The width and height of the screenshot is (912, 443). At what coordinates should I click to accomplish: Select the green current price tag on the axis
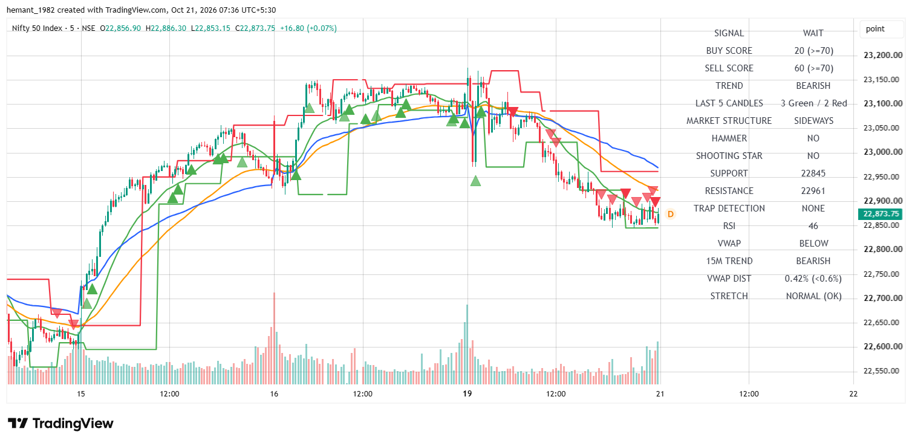tap(879, 214)
